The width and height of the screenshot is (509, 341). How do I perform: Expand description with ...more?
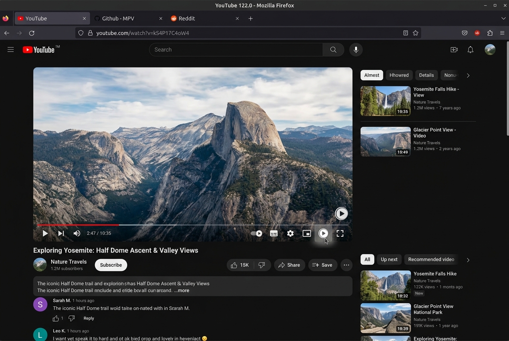[182, 290]
